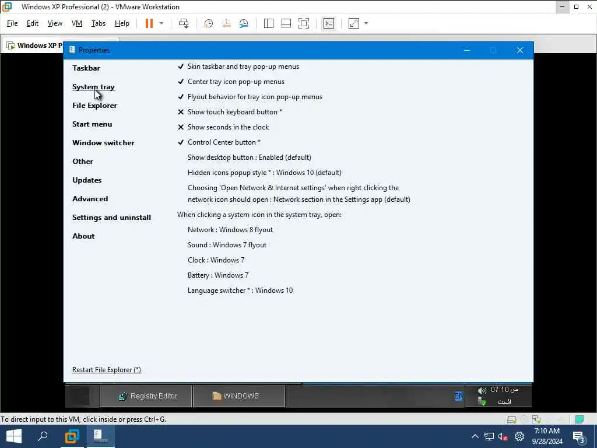Change the Clock flyout option
597x448 pixels.
pos(216,260)
